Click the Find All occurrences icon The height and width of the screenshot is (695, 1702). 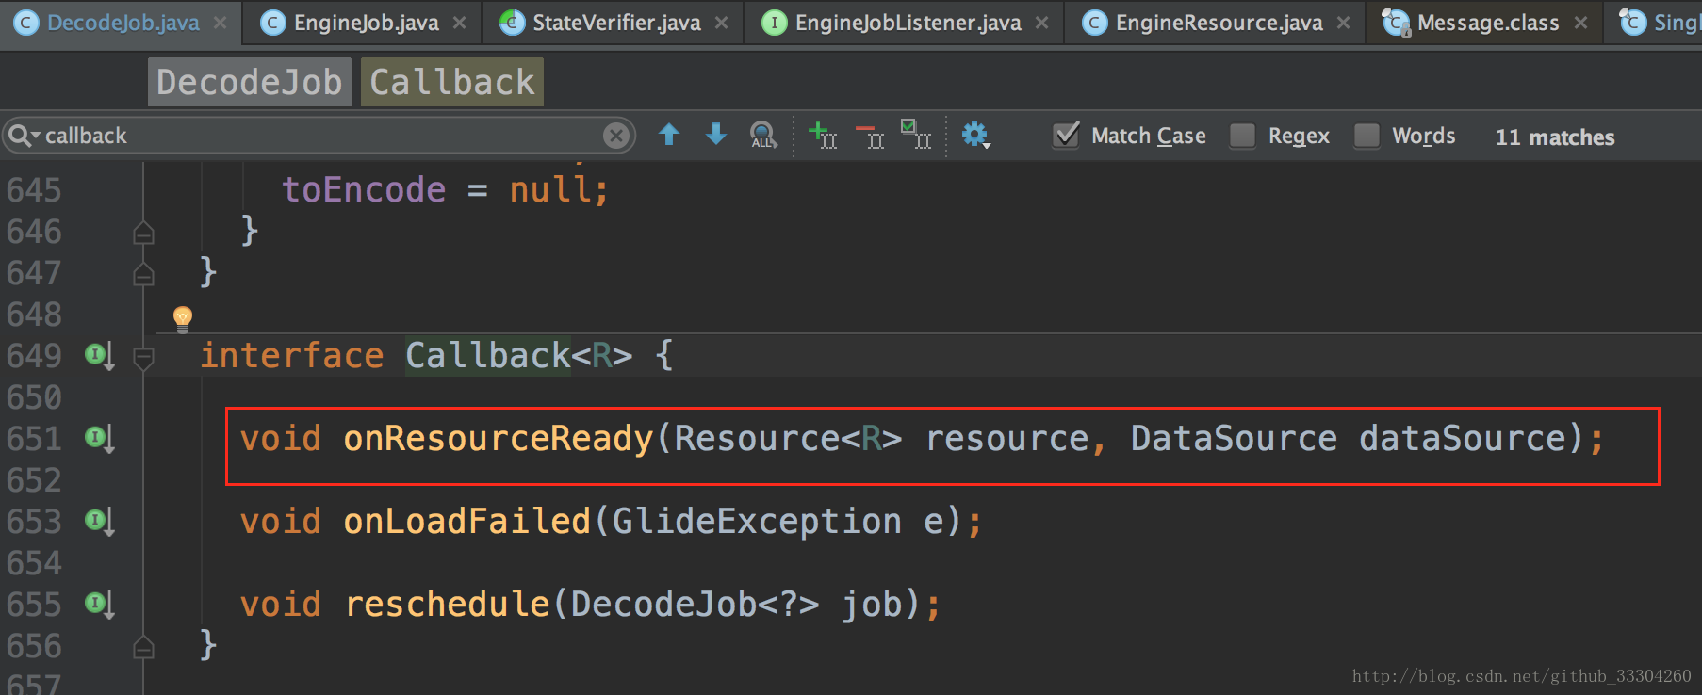pos(763,136)
